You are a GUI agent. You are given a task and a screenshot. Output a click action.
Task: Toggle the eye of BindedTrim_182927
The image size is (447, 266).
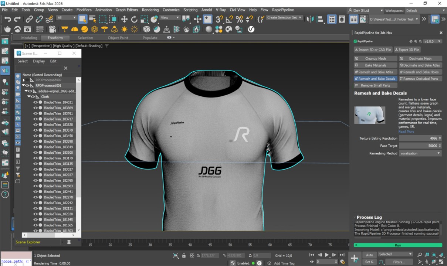[x=35, y=175]
